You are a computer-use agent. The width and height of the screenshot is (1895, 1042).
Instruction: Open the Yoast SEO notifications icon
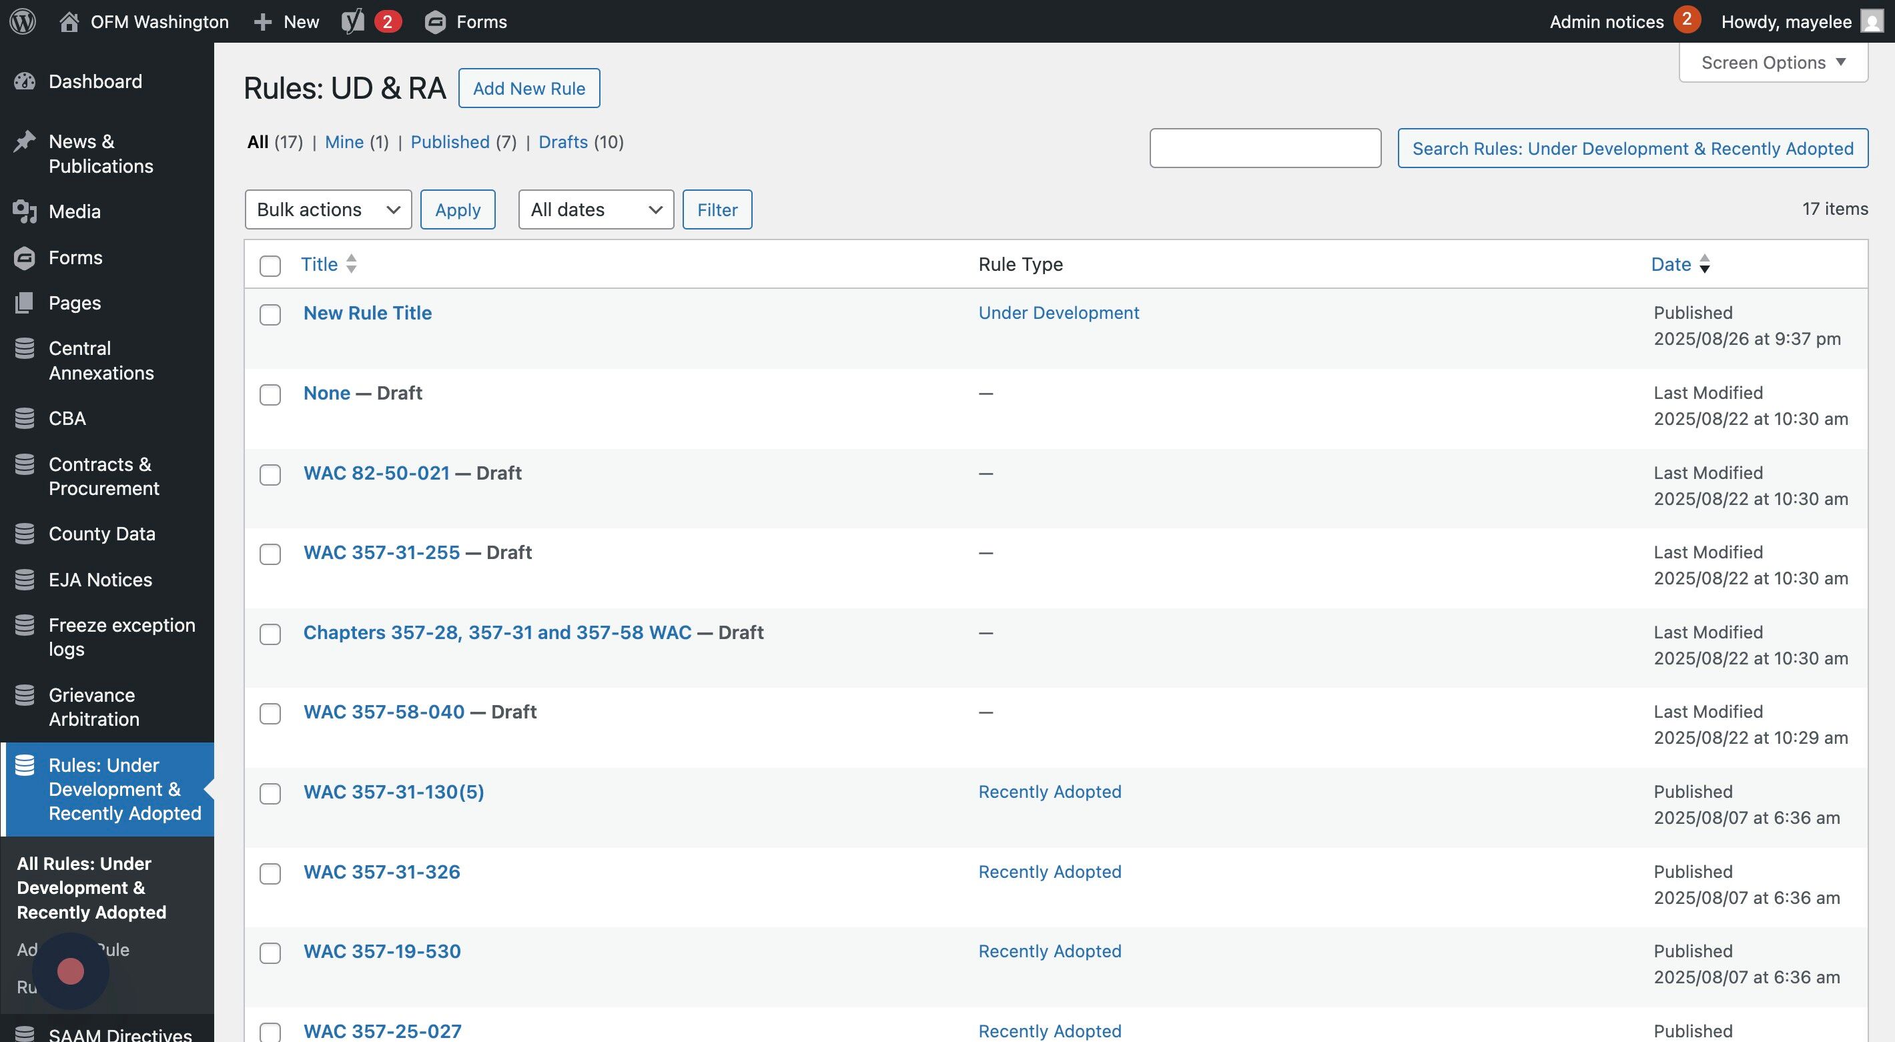tap(353, 21)
